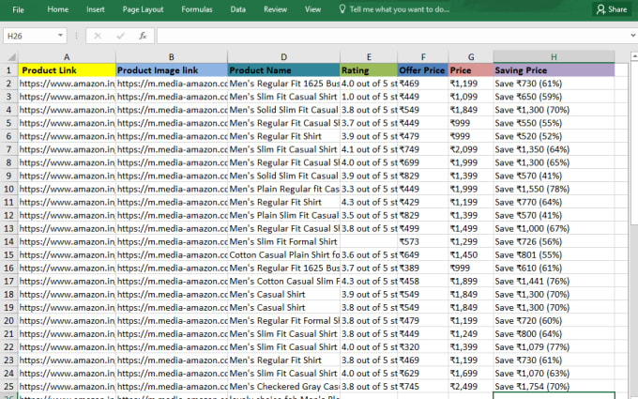Select column F header
Image resolution: width=638 pixels, height=399 pixels.
(423, 57)
